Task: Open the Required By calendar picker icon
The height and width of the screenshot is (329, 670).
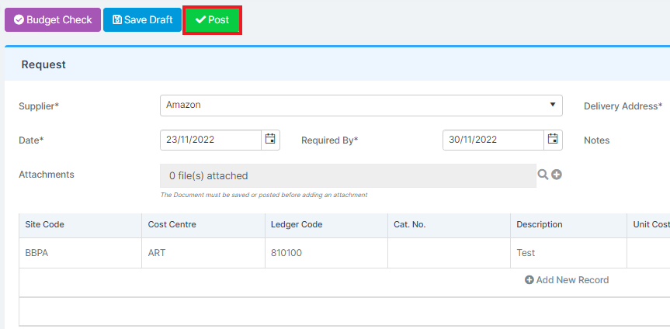Action: click(553, 140)
